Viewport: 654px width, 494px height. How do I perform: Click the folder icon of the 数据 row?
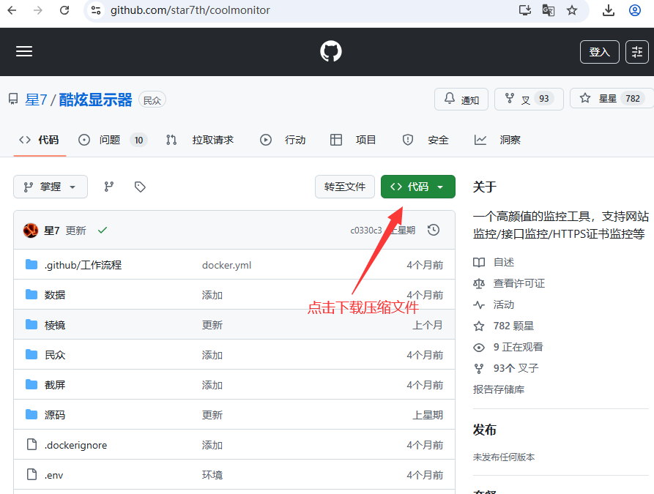point(31,294)
